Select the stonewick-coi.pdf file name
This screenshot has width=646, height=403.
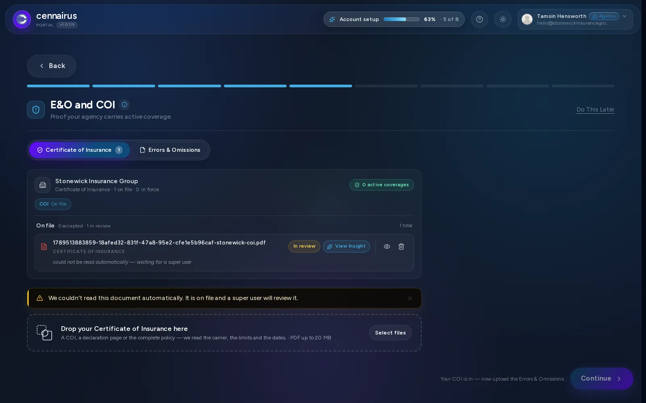pos(159,243)
